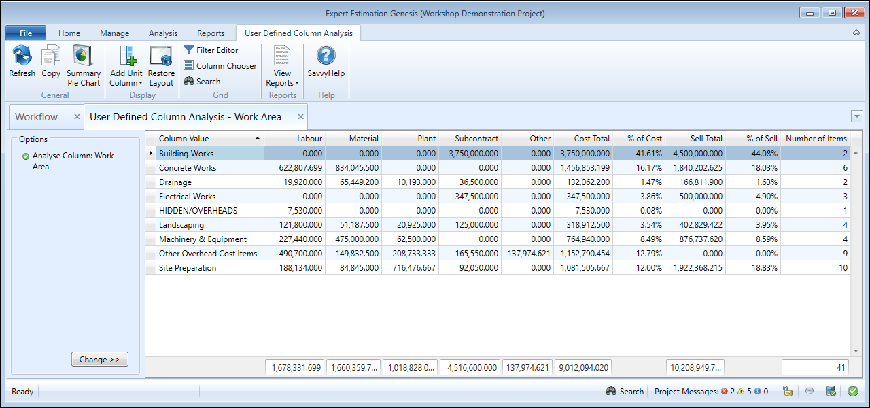
Task: Open the Summary Pie Chart
Action: click(x=84, y=56)
